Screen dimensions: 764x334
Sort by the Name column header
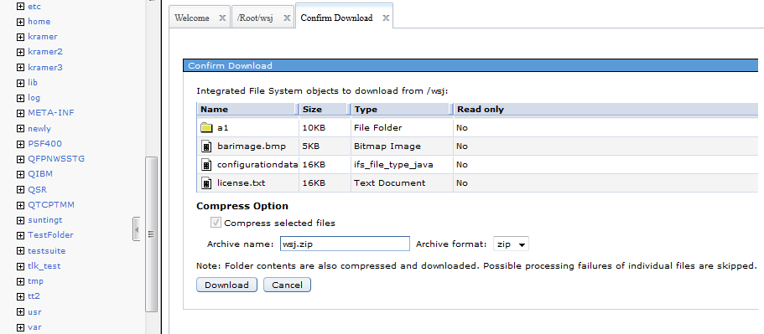click(247, 110)
